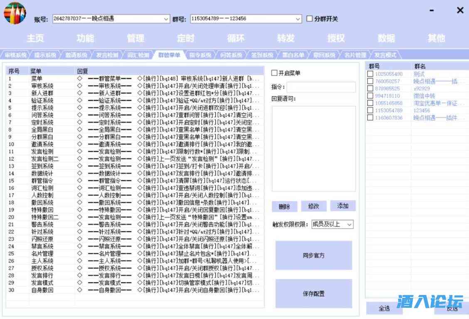Viewport: 469px width, 319px height.
Task: Select row 15 群管指令 in menu list
Action: (42, 180)
